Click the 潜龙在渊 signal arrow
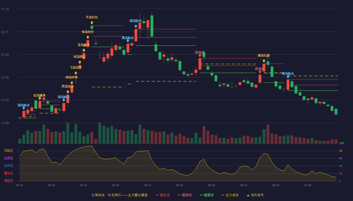This screenshot has width=353, height=201. tap(264, 61)
